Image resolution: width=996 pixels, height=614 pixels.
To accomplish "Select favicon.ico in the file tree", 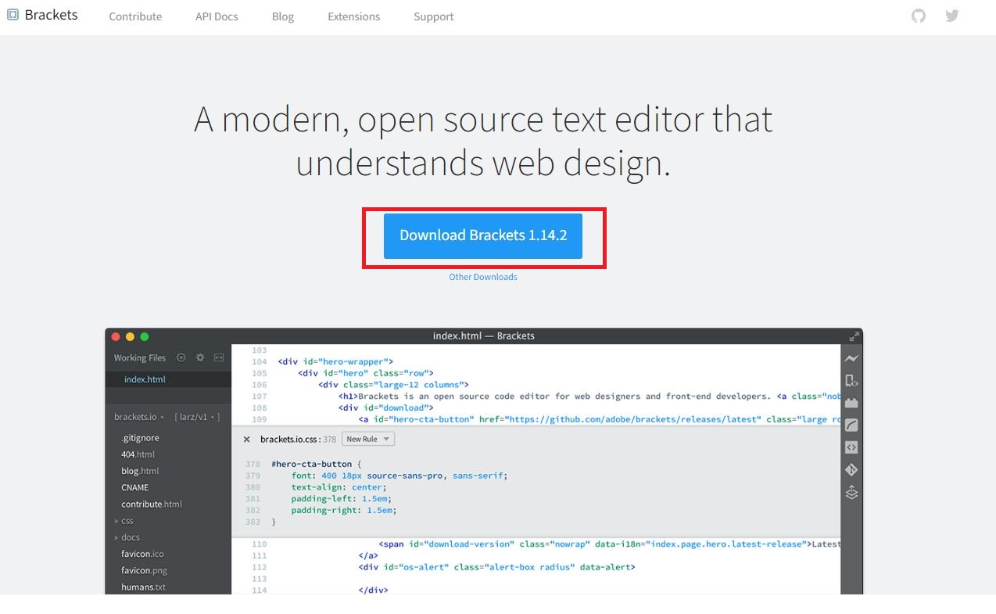I will (142, 554).
